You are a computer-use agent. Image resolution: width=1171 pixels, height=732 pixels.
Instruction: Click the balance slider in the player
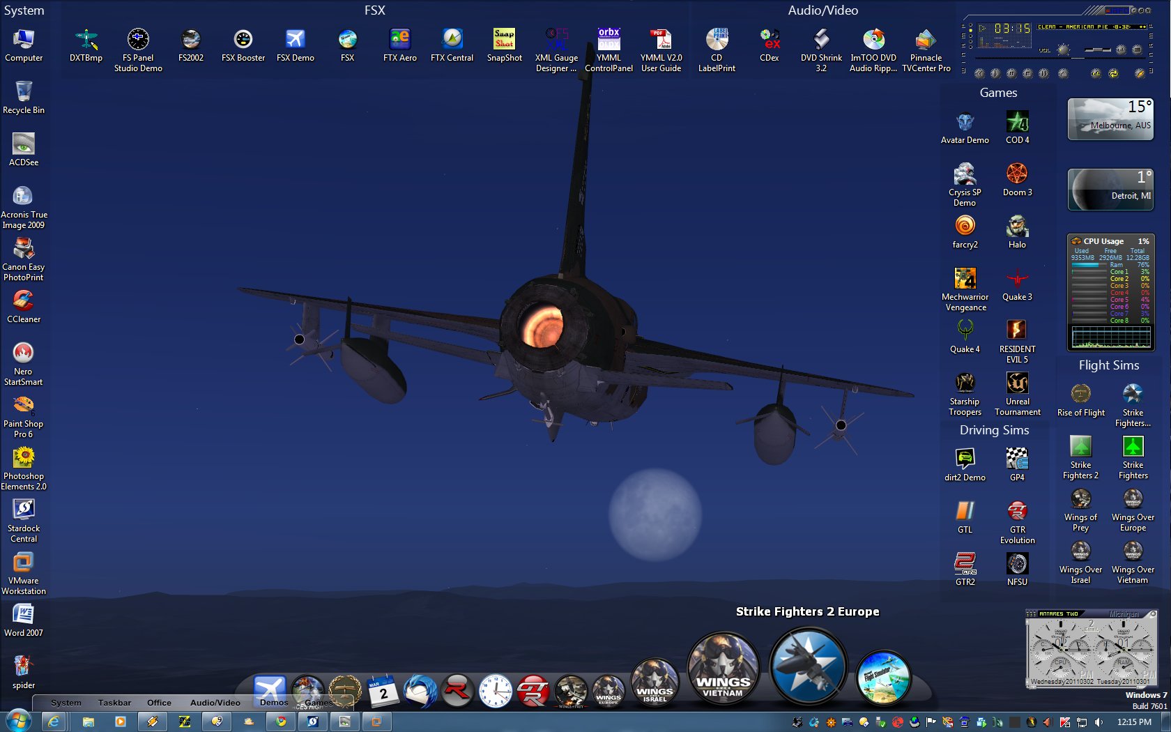[1098, 49]
